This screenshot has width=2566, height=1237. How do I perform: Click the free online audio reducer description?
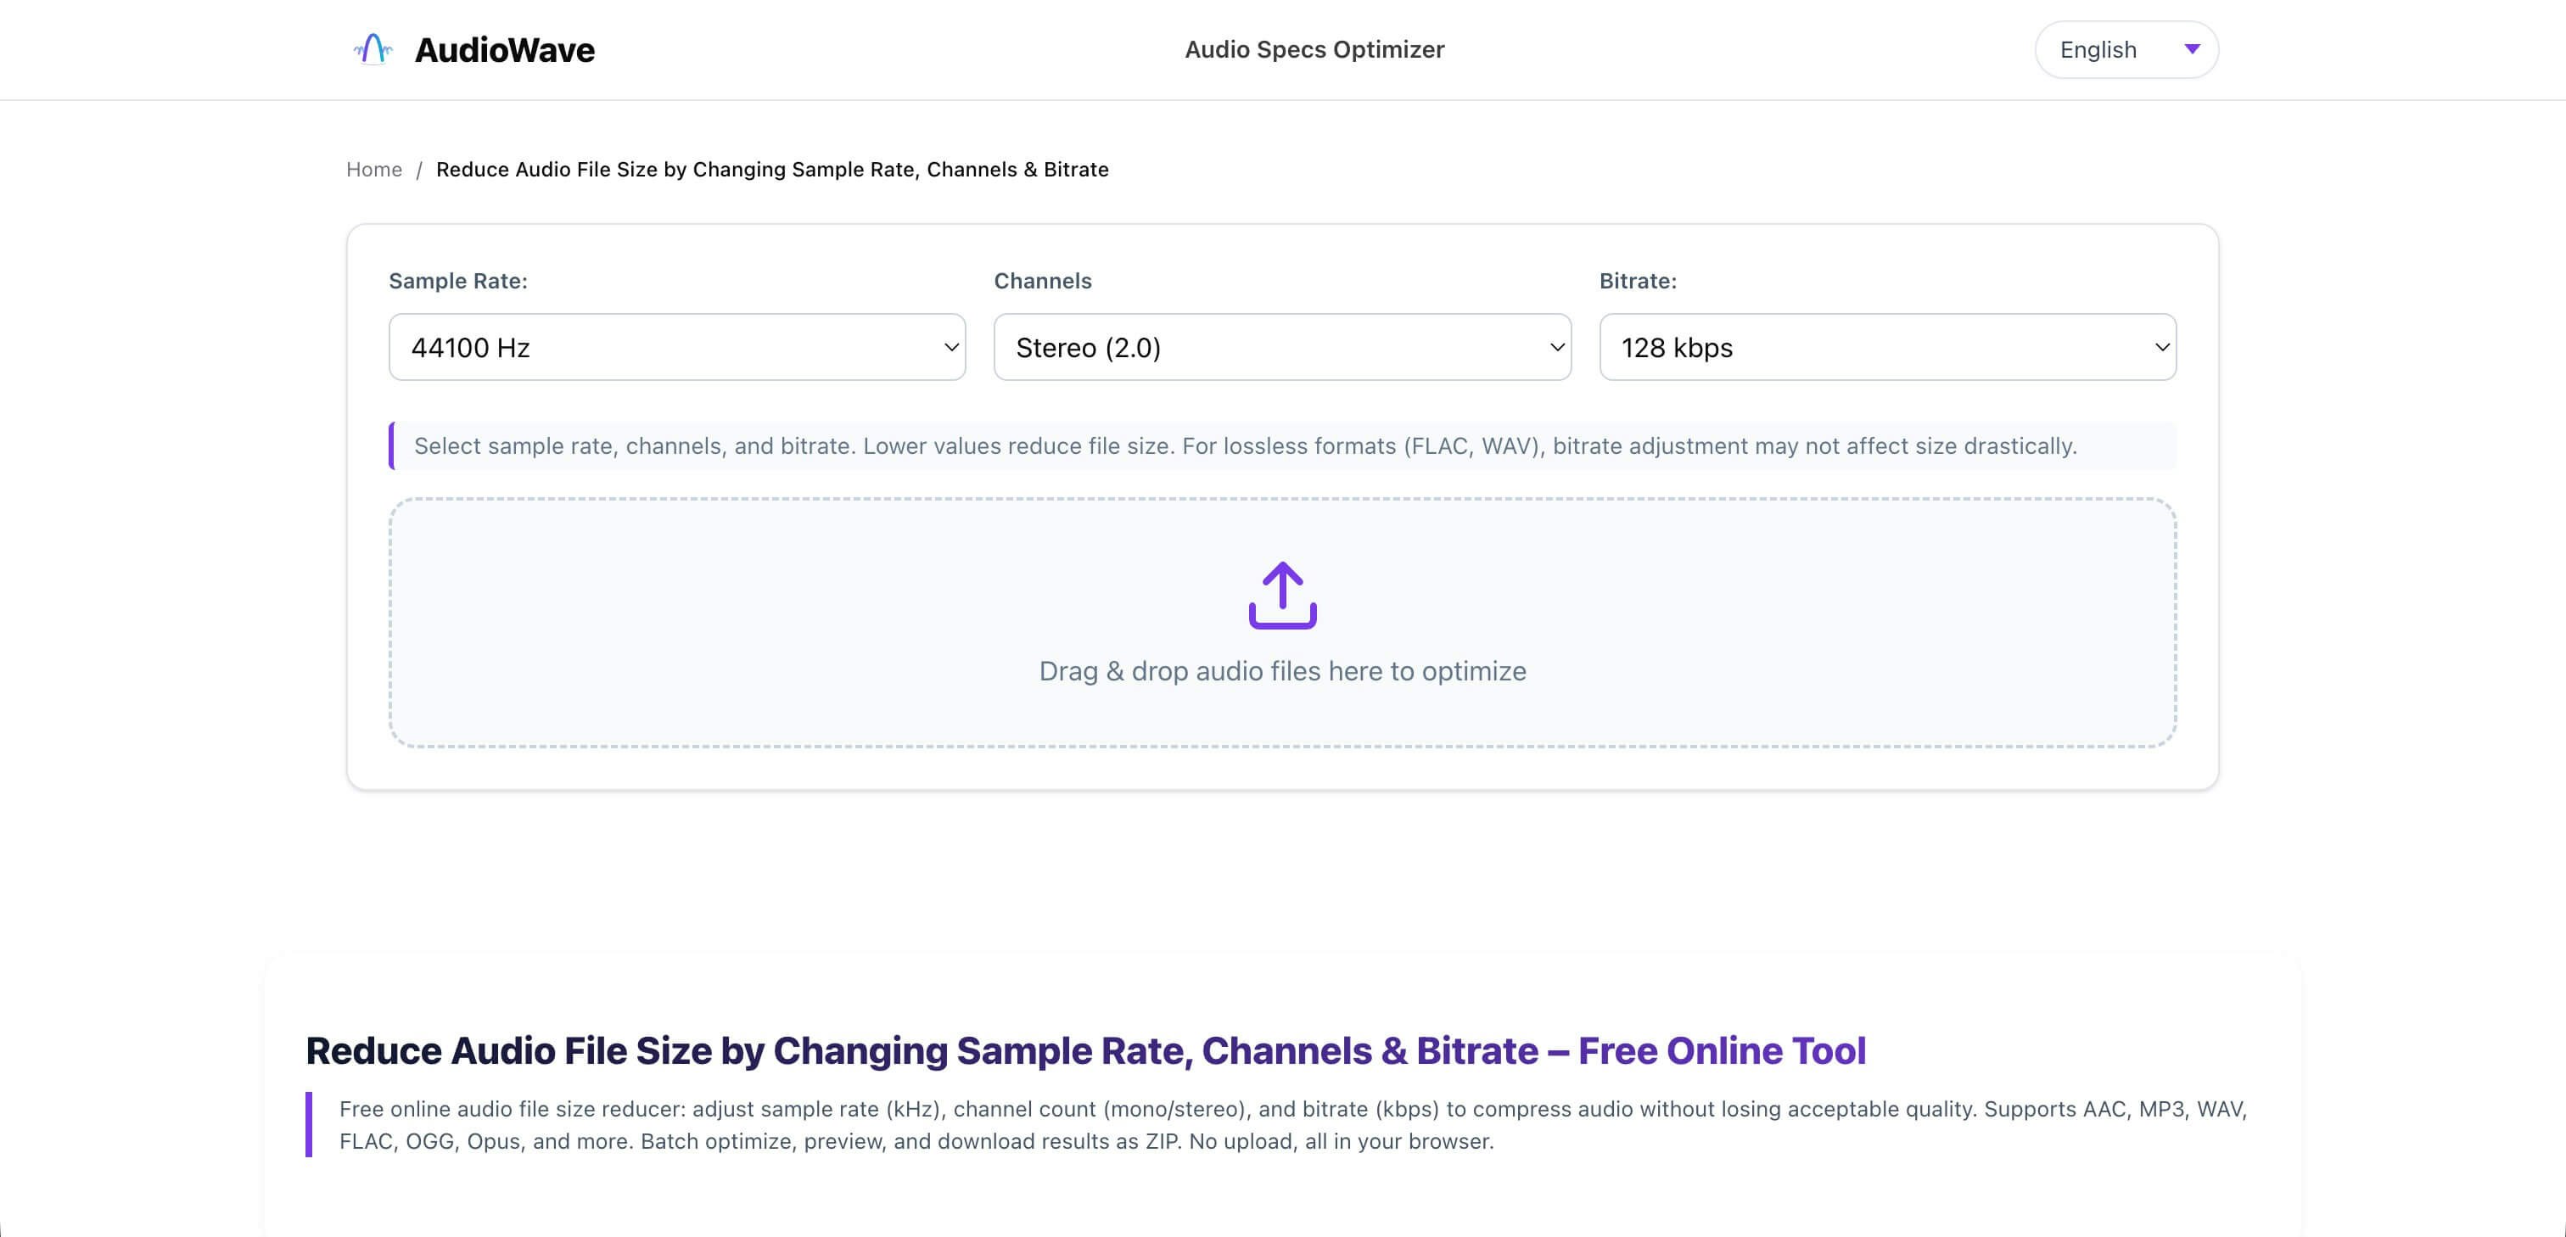(x=1293, y=1126)
